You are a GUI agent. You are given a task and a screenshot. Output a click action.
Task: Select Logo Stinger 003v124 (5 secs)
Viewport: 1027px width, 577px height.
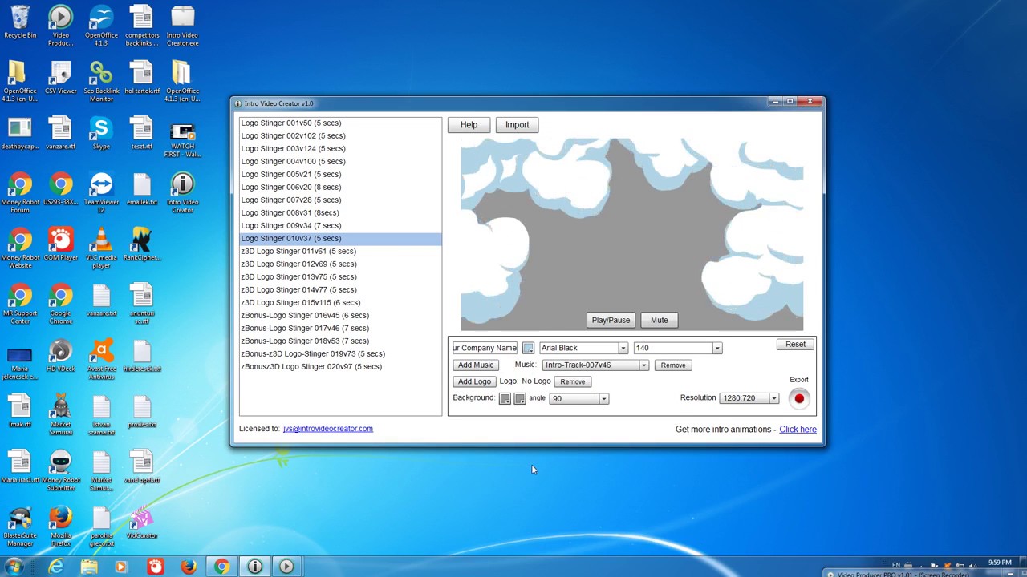(x=340, y=149)
